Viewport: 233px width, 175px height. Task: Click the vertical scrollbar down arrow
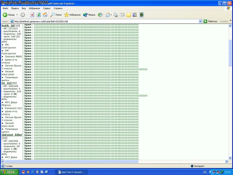[x=230, y=158]
